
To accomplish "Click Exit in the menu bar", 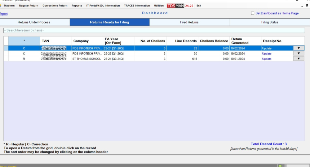I will [x=199, y=6].
